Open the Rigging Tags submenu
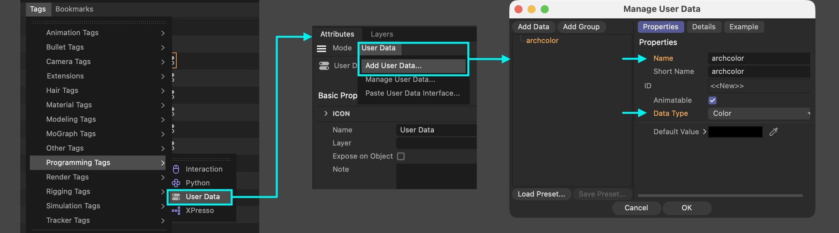Viewport: 839px width, 233px height. tap(97, 192)
